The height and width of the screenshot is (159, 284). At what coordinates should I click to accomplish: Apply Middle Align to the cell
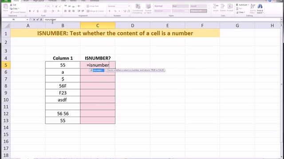69,6
